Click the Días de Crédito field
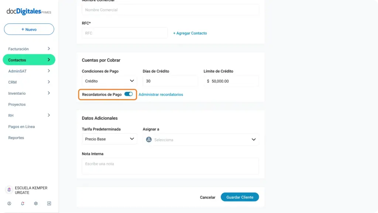 tap(170, 81)
